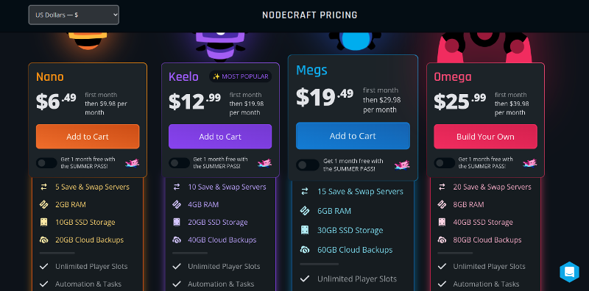Click the pink axolotl Summer Pass icon on Nano

[133, 162]
